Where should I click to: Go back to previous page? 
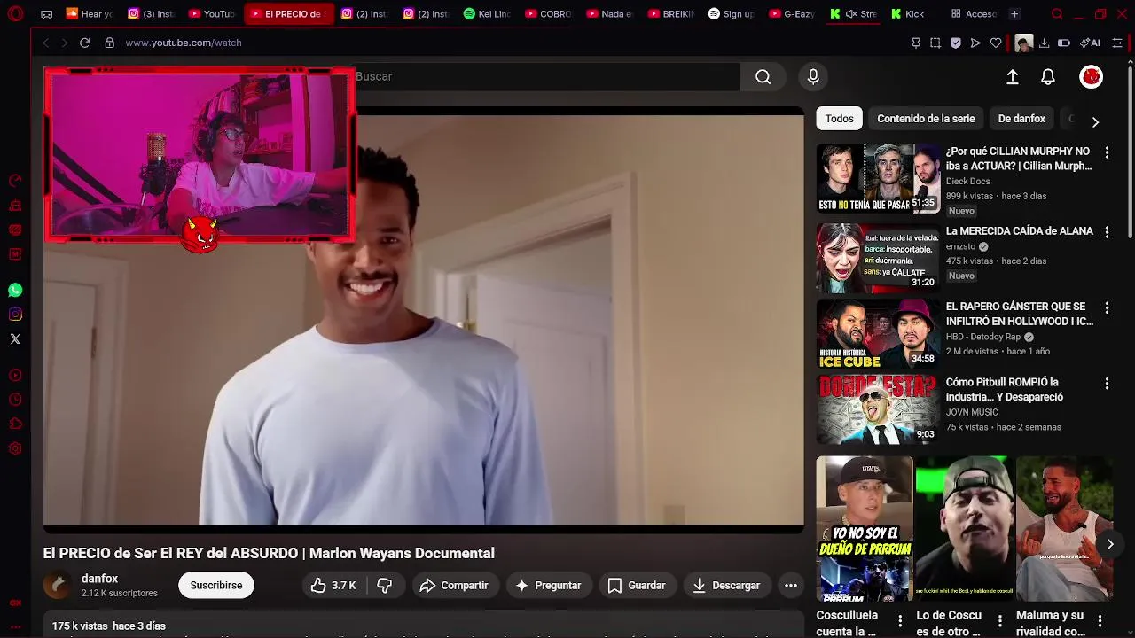pyautogui.click(x=45, y=43)
